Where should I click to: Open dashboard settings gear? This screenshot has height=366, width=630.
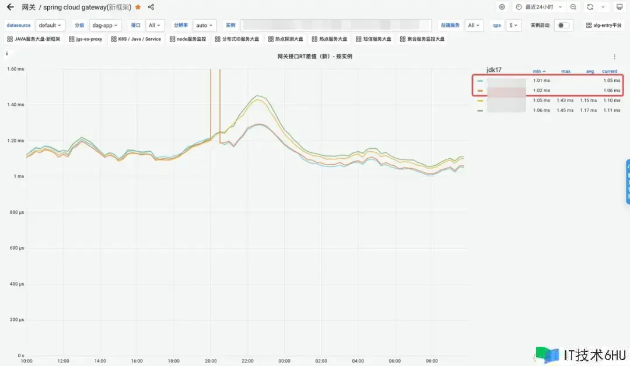click(502, 7)
